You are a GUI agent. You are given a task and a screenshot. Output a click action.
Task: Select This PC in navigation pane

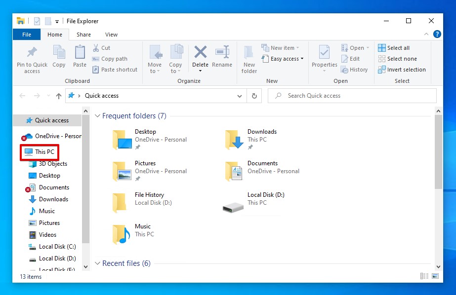40,152
